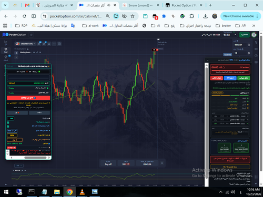The width and height of the screenshot is (263, 197).
Task: Click the green top-up button in header
Action: pyautogui.click(x=245, y=35)
